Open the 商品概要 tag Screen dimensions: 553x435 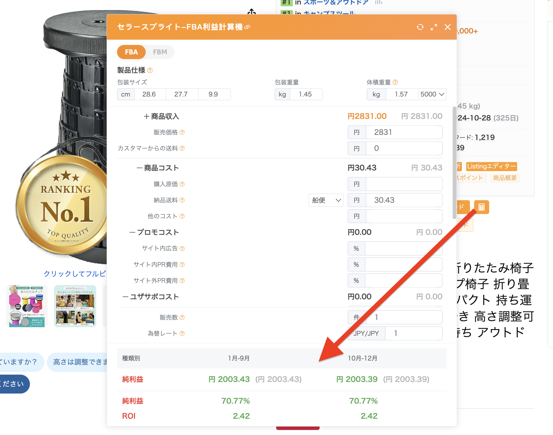point(505,178)
